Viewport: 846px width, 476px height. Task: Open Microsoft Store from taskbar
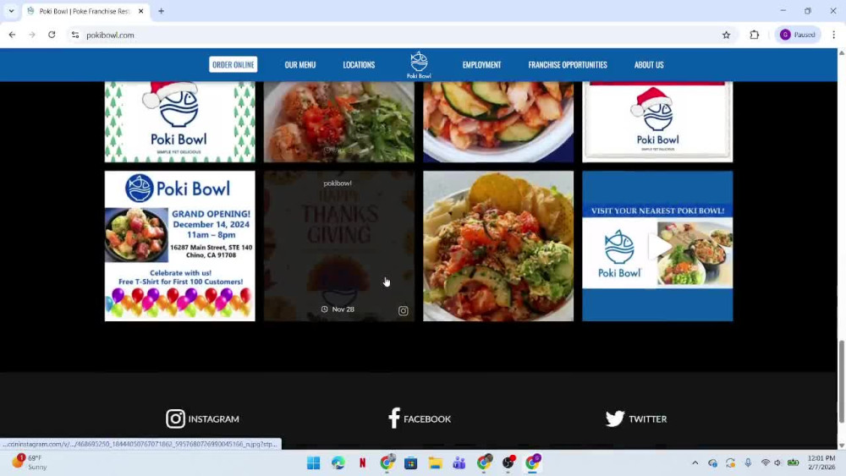pos(410,462)
